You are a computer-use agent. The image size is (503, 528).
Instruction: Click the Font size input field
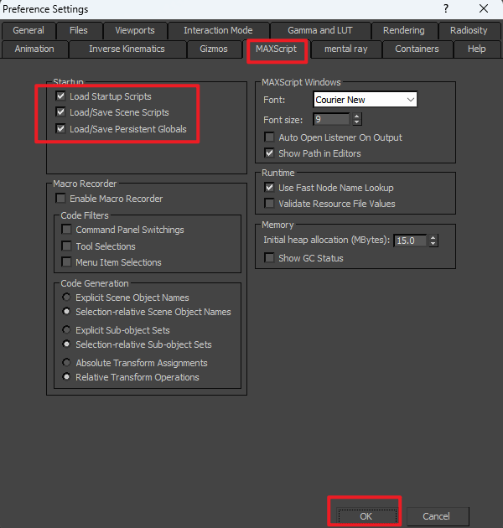click(x=331, y=119)
